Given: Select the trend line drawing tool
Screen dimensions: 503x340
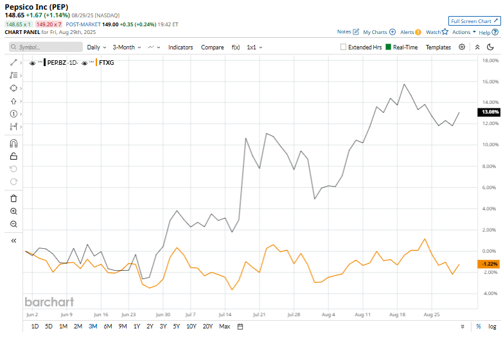Looking at the screenshot, I should (x=13, y=62).
